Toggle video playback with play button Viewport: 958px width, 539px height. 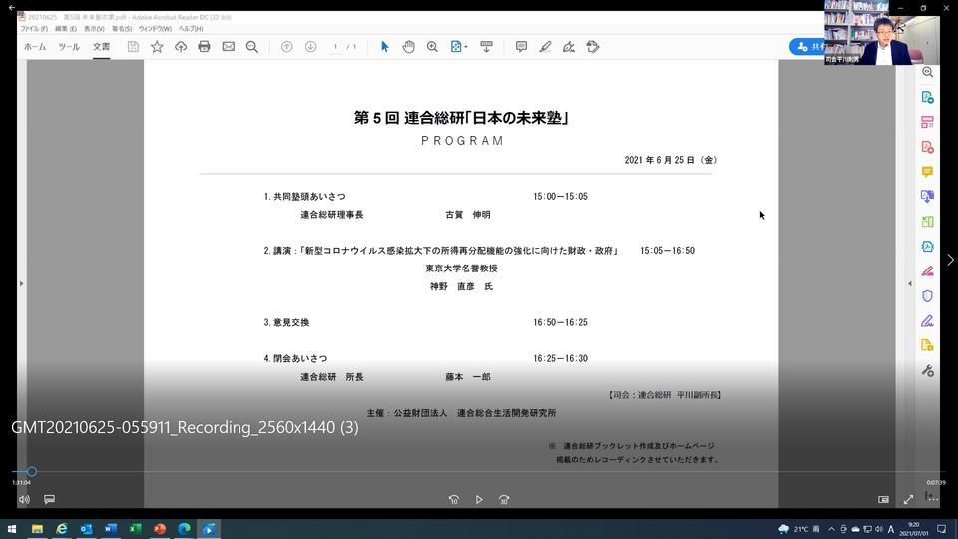[x=479, y=499]
